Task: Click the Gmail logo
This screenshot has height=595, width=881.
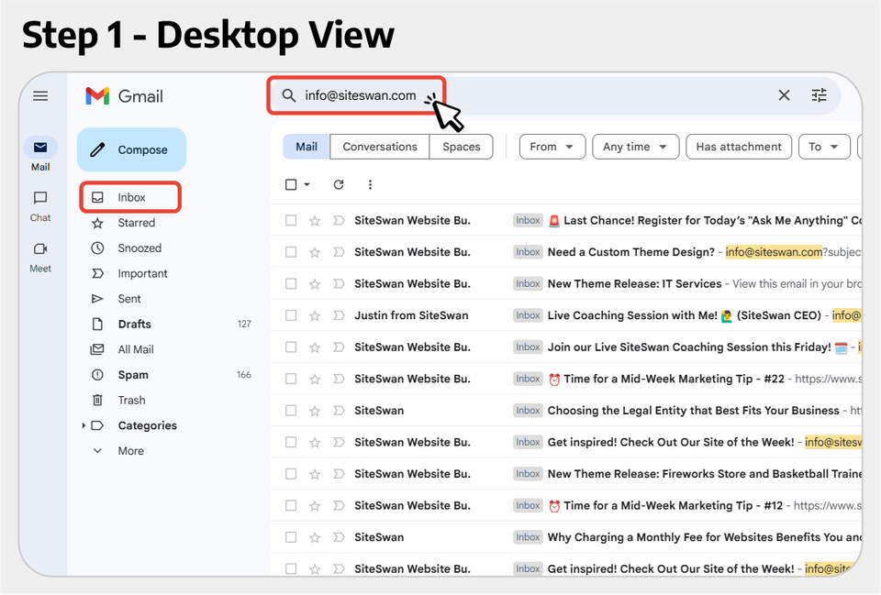Action: click(x=124, y=96)
